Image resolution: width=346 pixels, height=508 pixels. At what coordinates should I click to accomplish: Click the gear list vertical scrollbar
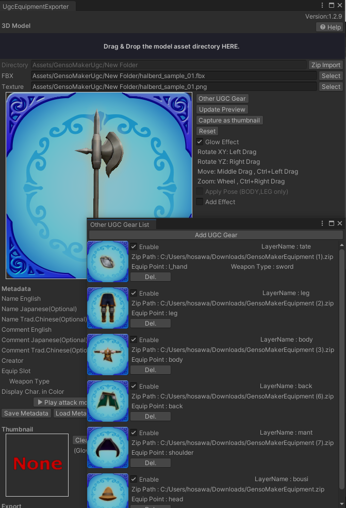click(341, 362)
